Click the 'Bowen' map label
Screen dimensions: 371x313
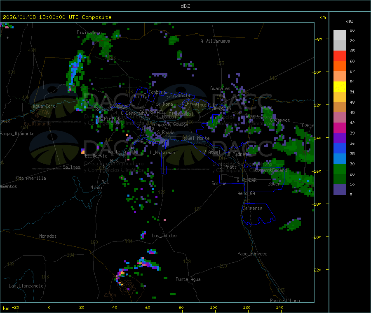[x=274, y=183]
